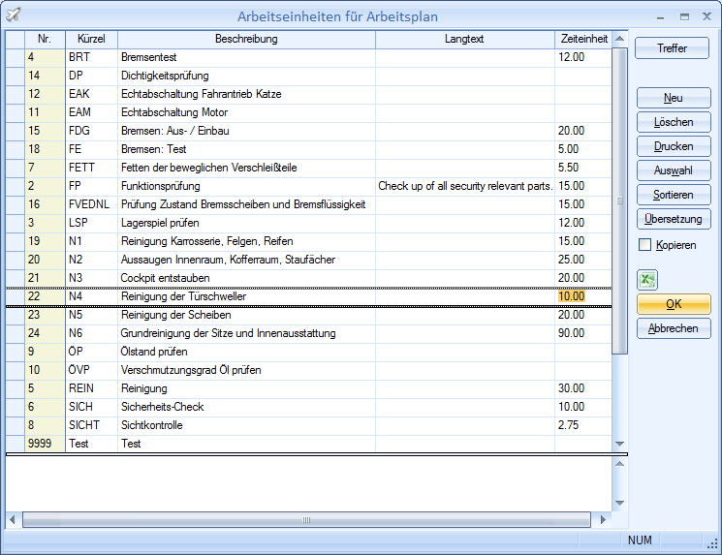Click the Auswahl button
Image resolution: width=722 pixels, height=555 pixels.
coord(674,170)
